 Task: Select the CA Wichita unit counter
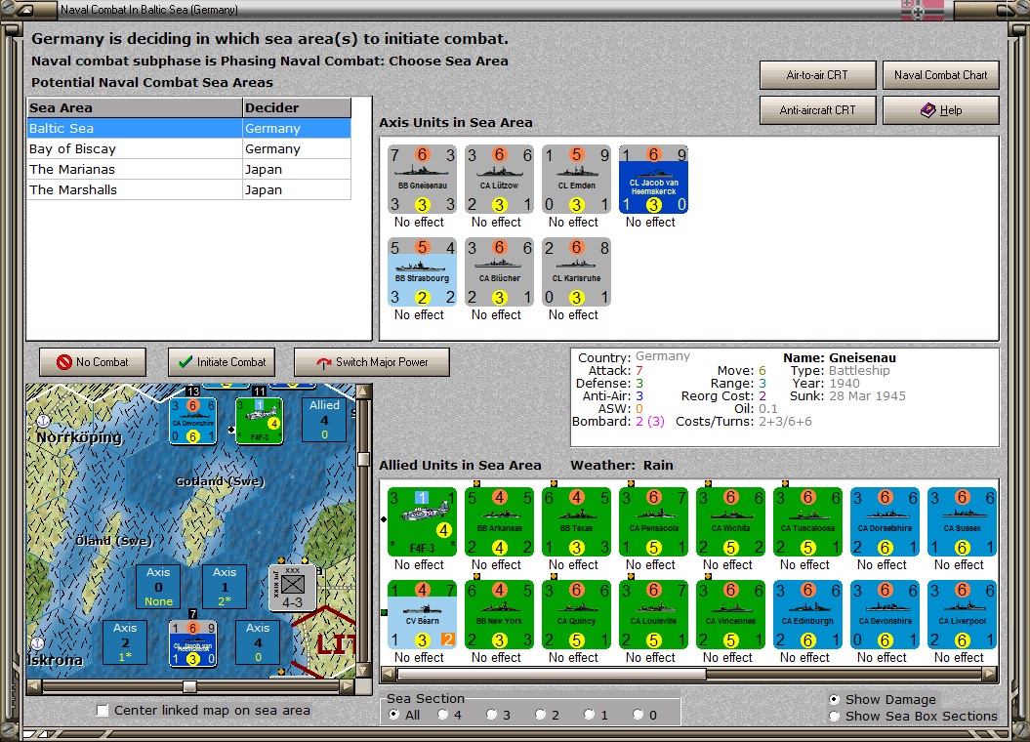tap(730, 522)
